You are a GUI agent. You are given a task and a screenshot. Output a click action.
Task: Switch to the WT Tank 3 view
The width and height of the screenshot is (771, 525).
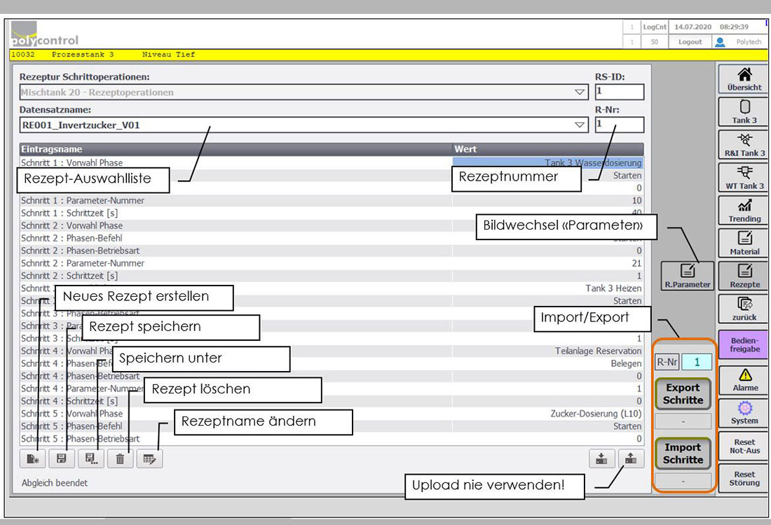[x=744, y=178]
